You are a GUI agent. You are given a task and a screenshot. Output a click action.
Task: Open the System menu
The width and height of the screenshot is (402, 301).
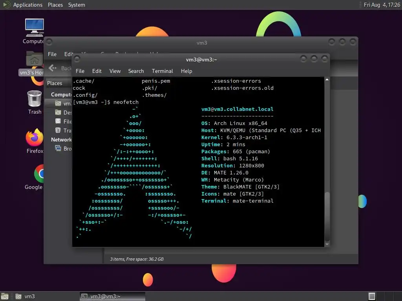click(77, 5)
